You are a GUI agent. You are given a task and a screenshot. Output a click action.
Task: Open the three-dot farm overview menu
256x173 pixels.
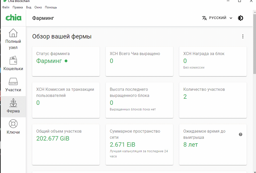(x=243, y=37)
